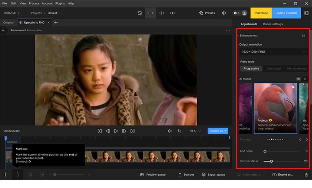The width and height of the screenshot is (312, 188).
Task: Open the Preview queue
Action: (153, 174)
